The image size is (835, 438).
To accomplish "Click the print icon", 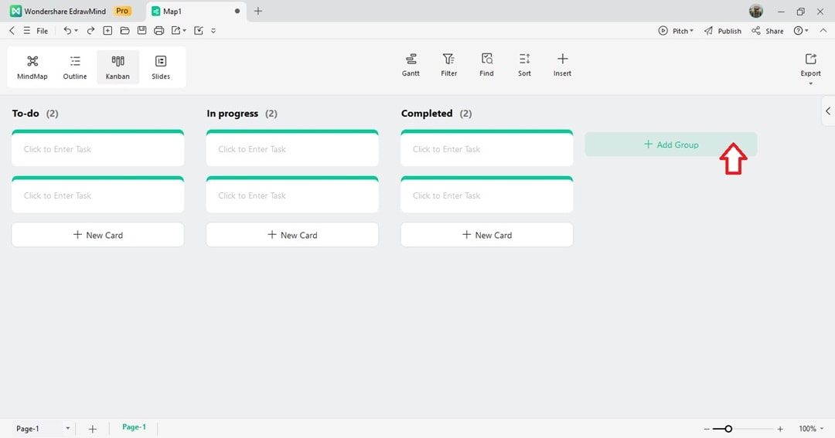I will [158, 31].
